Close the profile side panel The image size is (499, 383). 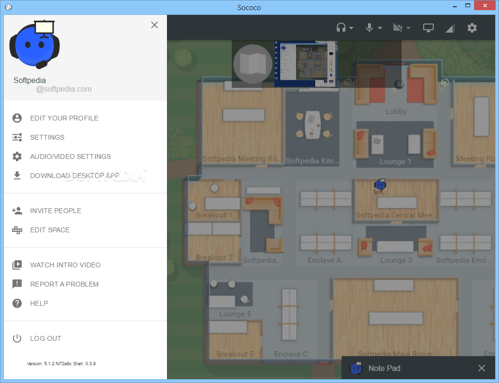154,25
